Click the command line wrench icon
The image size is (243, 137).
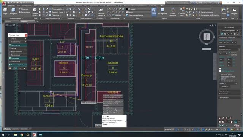pyautogui.click(x=100, y=126)
